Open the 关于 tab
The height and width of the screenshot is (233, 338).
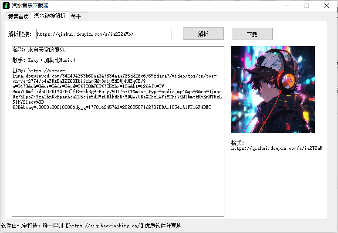(78, 17)
